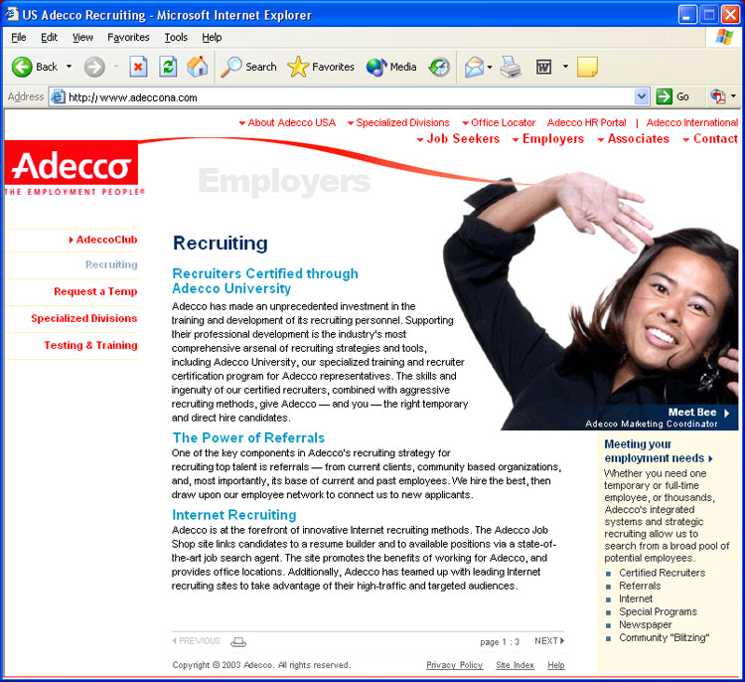The width and height of the screenshot is (745, 682).
Task: Click the Acrobat PDF toolbar icon
Action: coord(718,97)
